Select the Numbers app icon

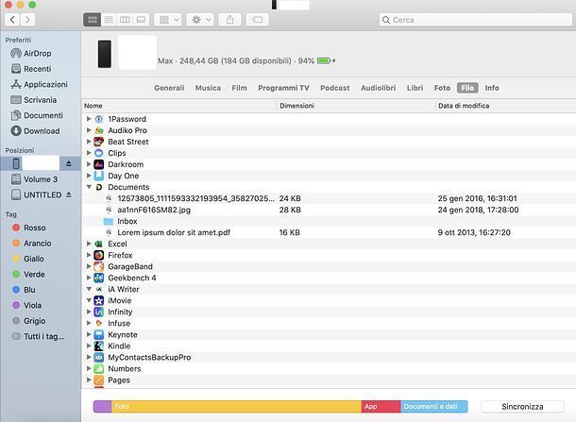click(x=99, y=369)
